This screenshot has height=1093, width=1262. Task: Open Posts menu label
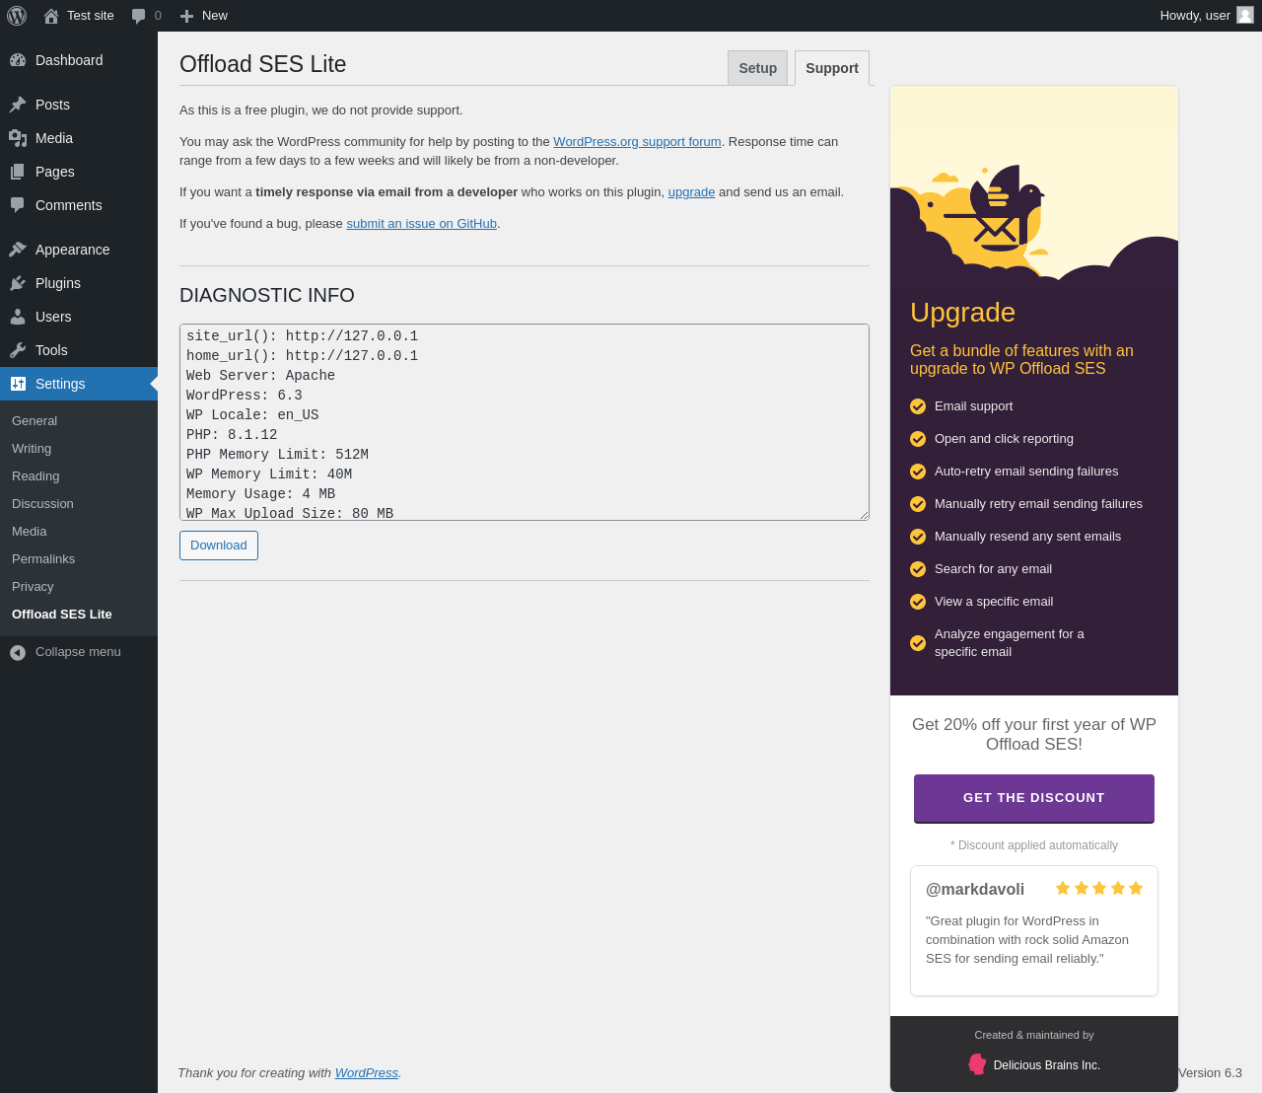[x=52, y=105]
